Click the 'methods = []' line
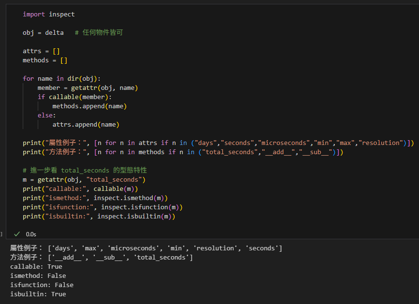419x304 pixels. point(45,60)
